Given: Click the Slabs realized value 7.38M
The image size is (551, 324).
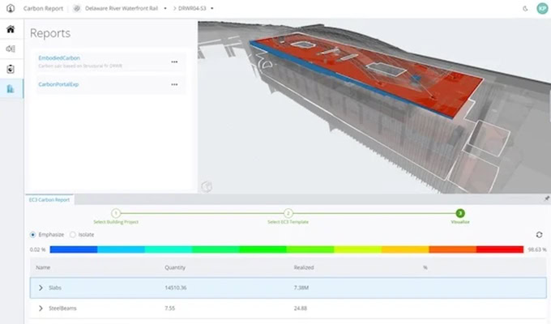Looking at the screenshot, I should click(x=301, y=288).
